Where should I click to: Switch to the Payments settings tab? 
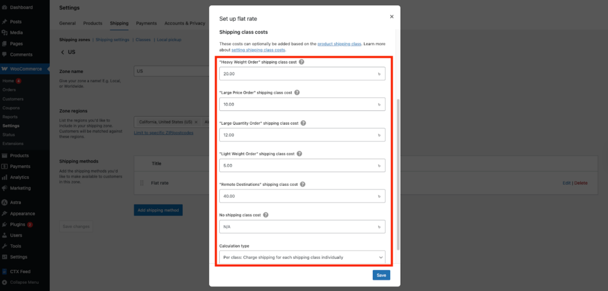pyautogui.click(x=146, y=23)
